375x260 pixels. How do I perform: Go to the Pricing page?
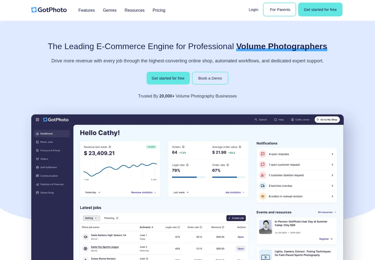(x=159, y=10)
